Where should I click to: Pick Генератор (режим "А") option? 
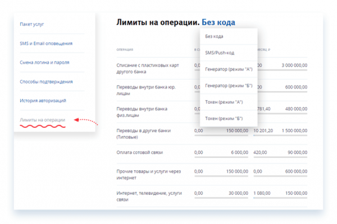coord(229,69)
